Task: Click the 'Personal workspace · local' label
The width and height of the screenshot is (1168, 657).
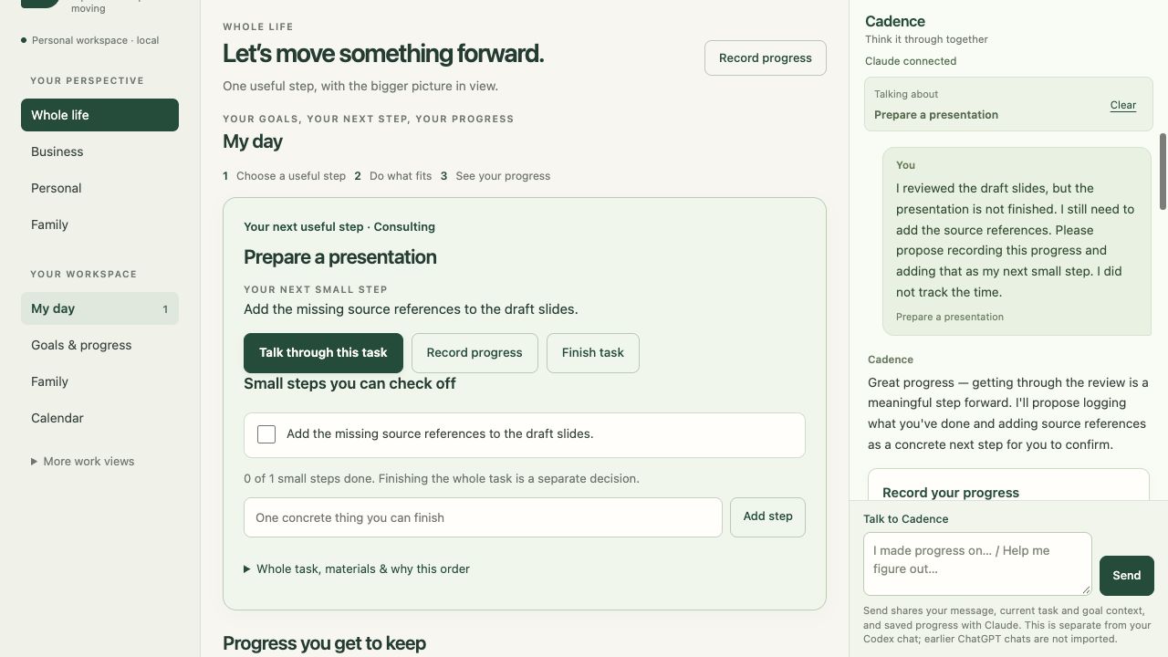Action: point(95,40)
